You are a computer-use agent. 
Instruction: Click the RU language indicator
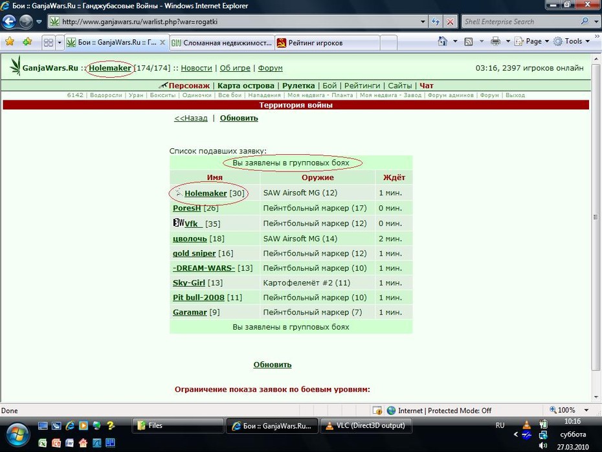(x=500, y=425)
